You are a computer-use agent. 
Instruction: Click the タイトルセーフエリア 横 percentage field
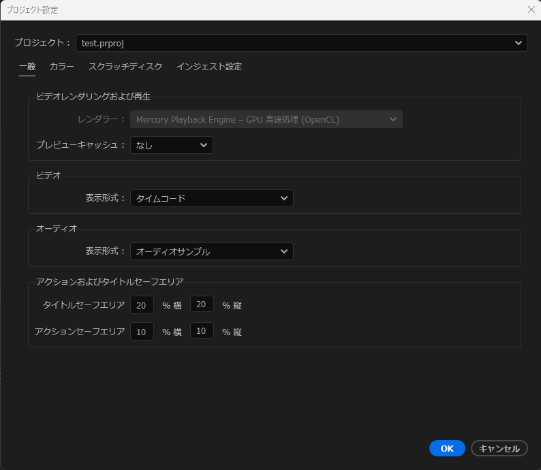[142, 305]
